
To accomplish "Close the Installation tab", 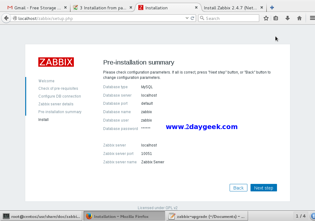I will 196,7.
